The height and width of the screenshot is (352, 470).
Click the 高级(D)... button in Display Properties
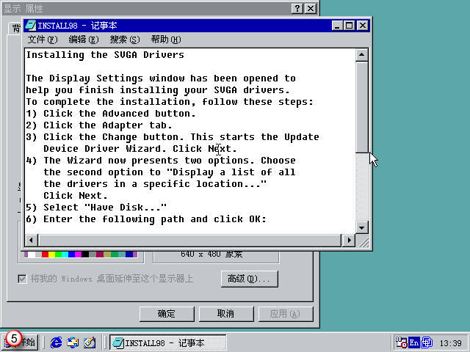(x=250, y=279)
